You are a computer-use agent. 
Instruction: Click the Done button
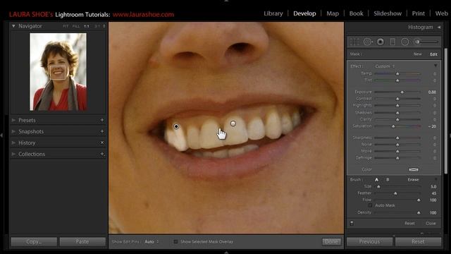331,241
